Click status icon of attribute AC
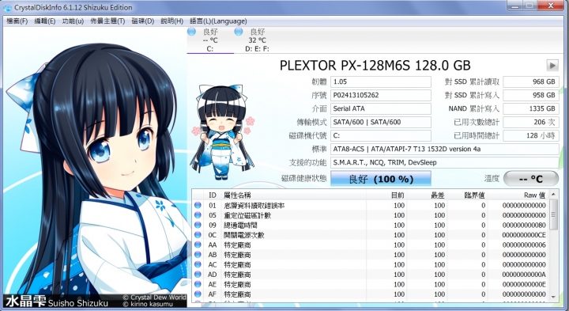The height and width of the screenshot is (311, 569). (x=198, y=264)
